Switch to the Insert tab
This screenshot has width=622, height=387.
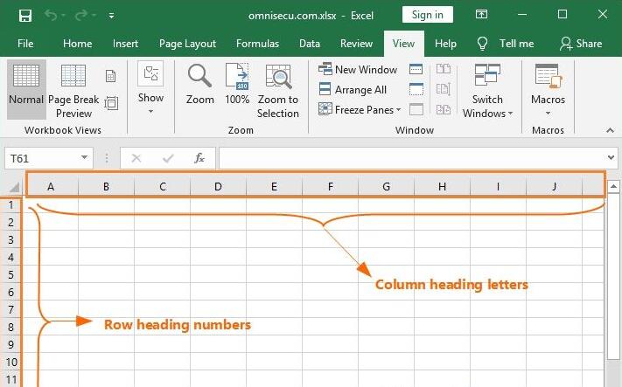[x=125, y=43]
